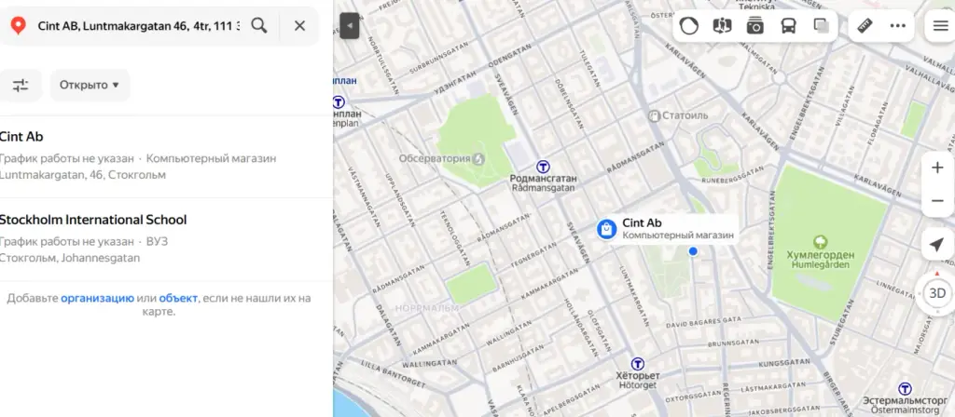Open the hamburger main menu
Viewport: 955px width, 417px height.
point(940,26)
